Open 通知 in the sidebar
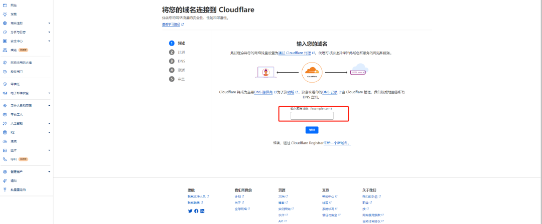 tap(14, 180)
